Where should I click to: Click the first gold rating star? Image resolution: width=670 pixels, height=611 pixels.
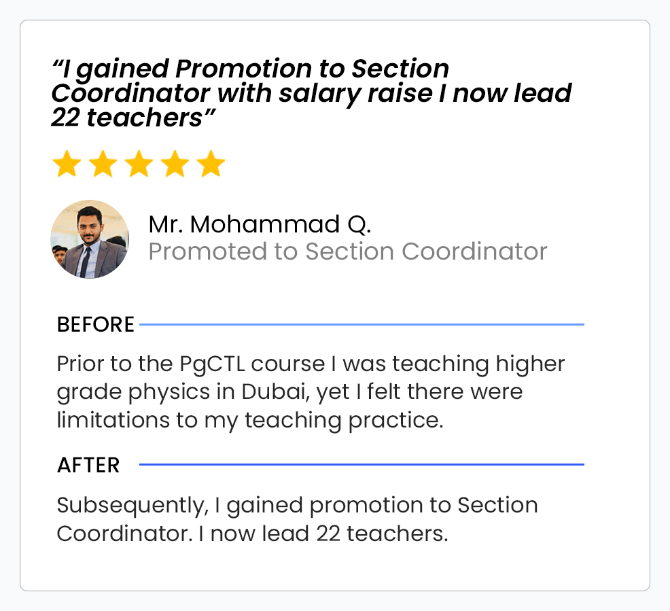pyautogui.click(x=67, y=164)
